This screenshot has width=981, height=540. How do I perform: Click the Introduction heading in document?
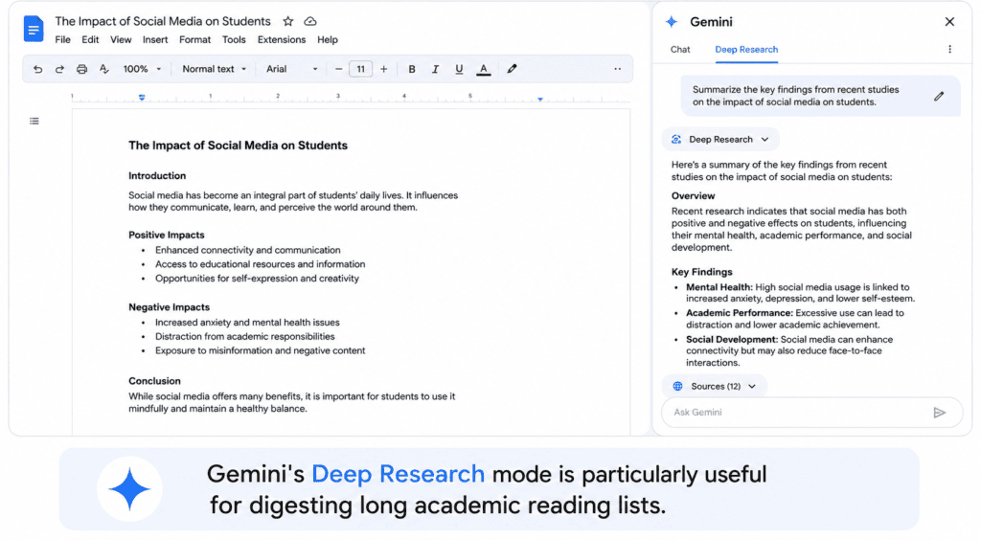(157, 176)
